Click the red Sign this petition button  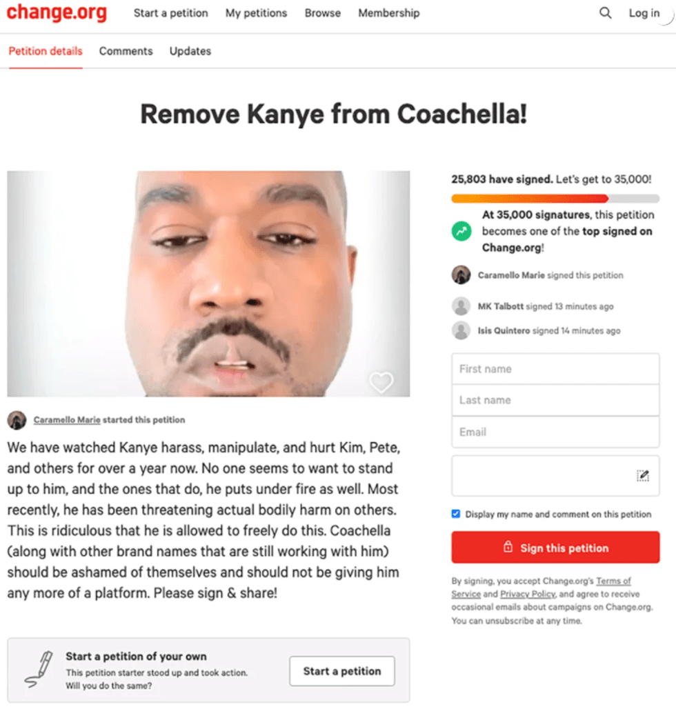point(555,548)
